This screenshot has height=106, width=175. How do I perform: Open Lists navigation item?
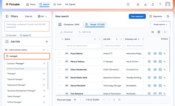click(x=57, y=5)
